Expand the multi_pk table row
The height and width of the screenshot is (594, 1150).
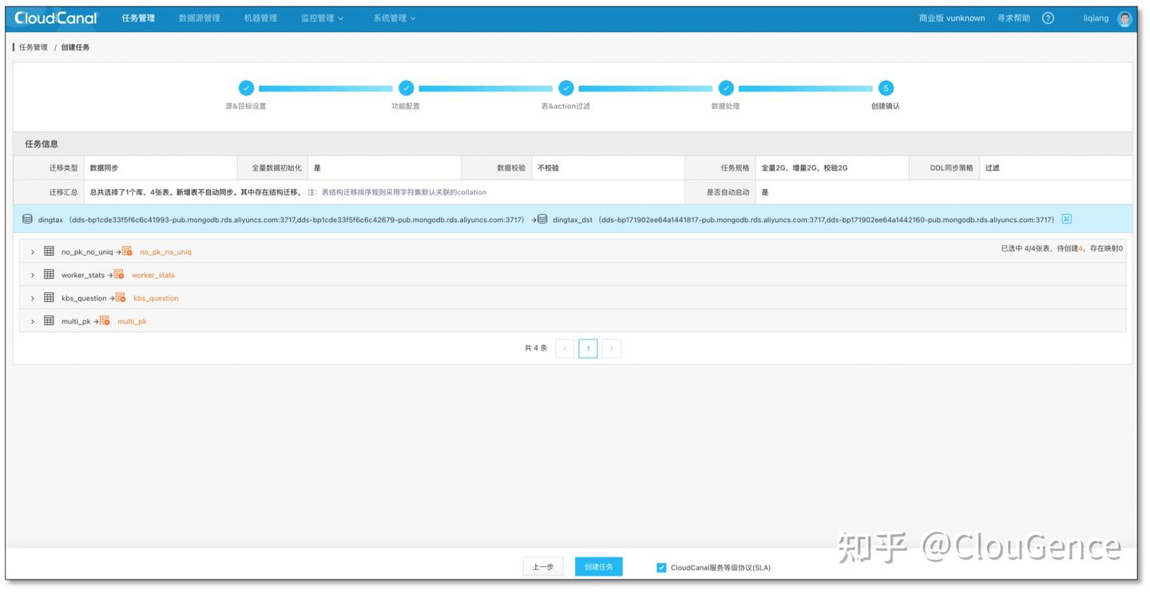coord(32,321)
